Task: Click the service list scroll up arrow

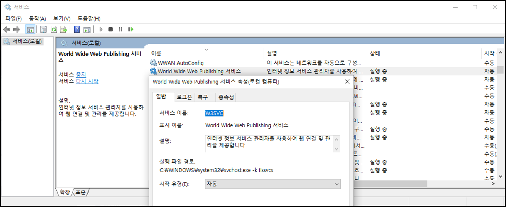Action: tap(500, 52)
